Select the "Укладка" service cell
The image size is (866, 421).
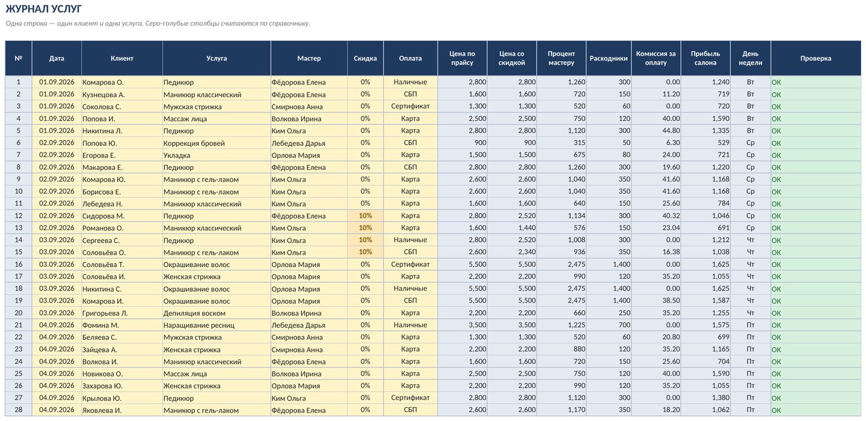click(216, 155)
